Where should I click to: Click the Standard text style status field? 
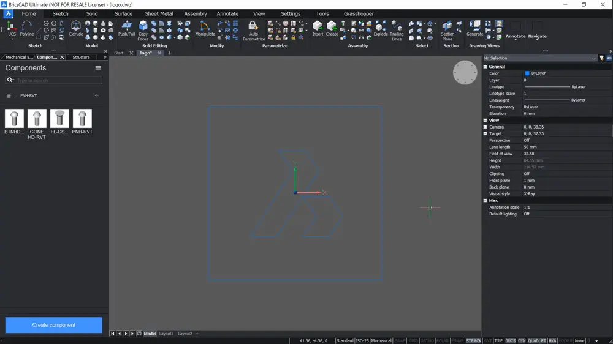[345, 341]
